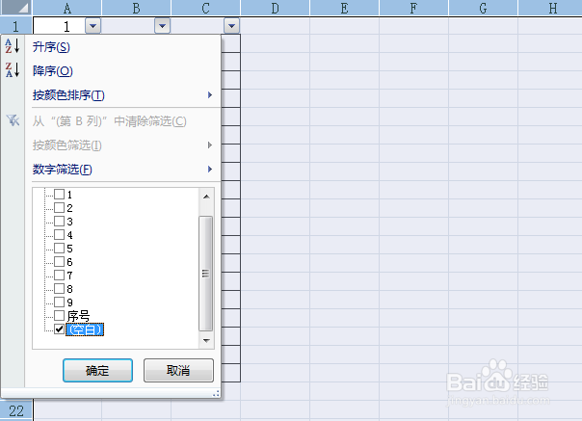
Task: Check the box for value 3
Action: tap(60, 221)
